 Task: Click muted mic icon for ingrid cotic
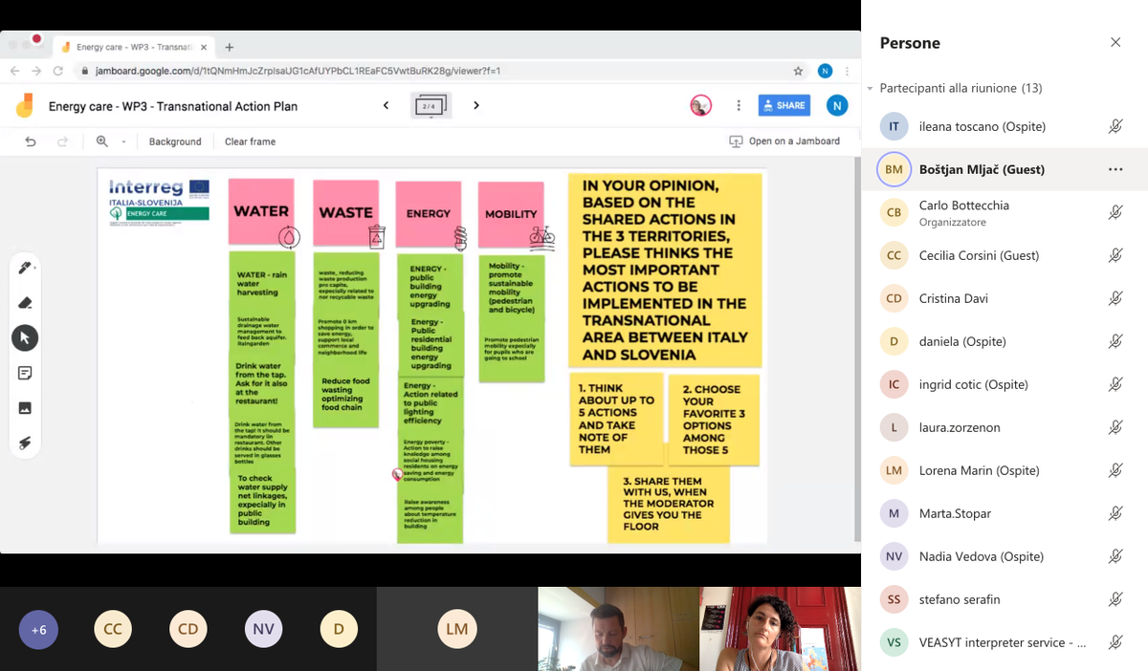click(x=1115, y=384)
